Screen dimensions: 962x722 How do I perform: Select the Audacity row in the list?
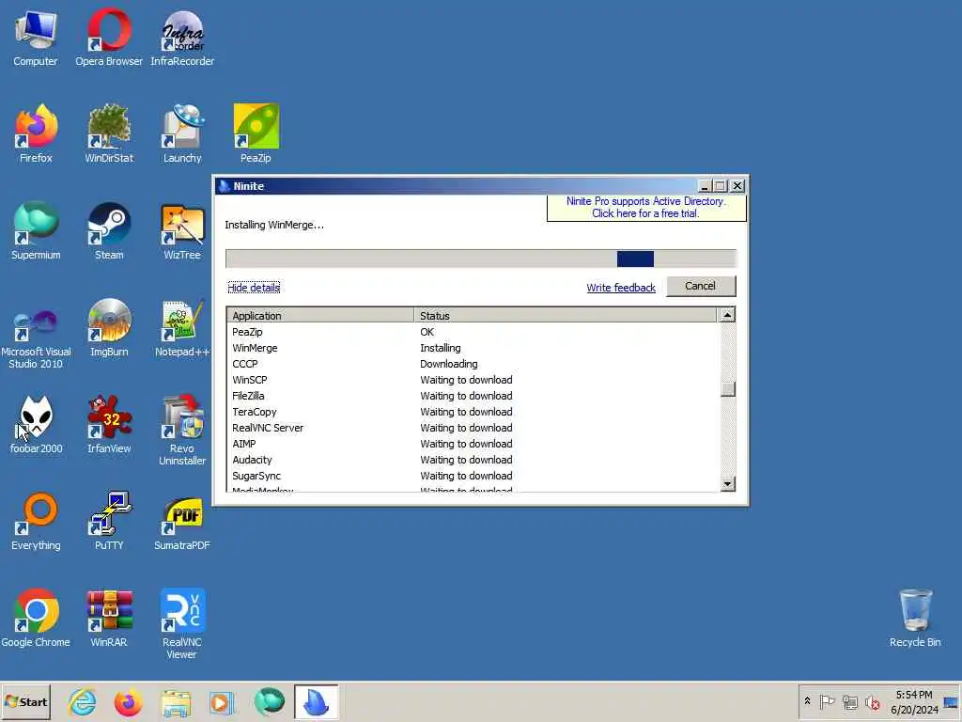click(473, 460)
